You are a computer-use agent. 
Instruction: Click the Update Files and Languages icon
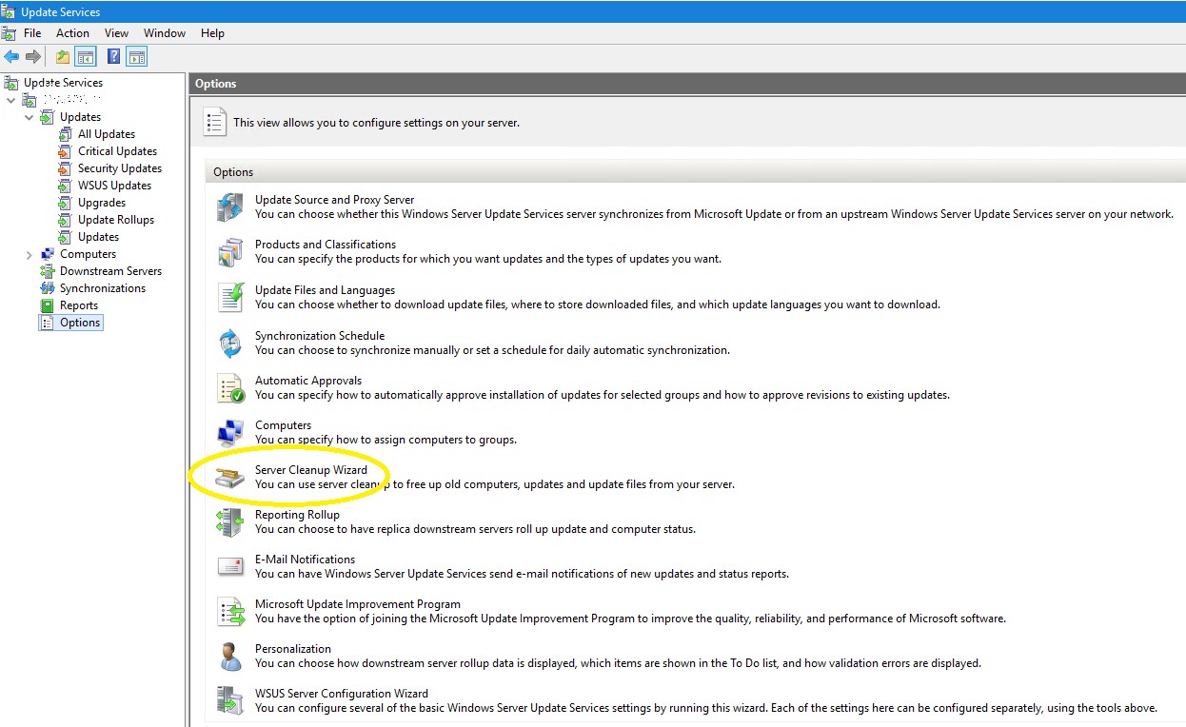click(x=230, y=297)
